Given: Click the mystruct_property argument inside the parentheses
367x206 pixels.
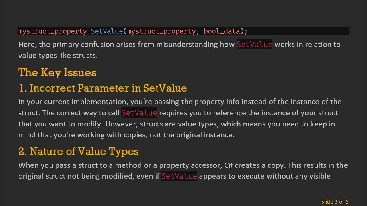Looking at the screenshot, I should point(161,31).
